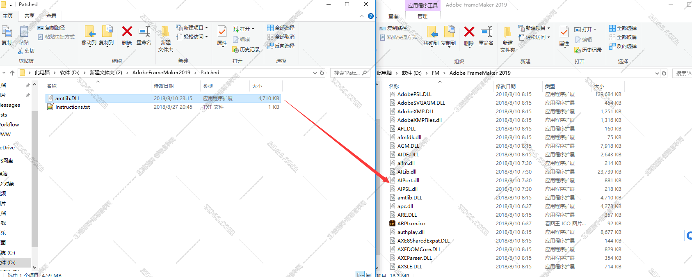692x277 pixels.
Task: Switch to details view in Patched status bar
Action: 360,275
